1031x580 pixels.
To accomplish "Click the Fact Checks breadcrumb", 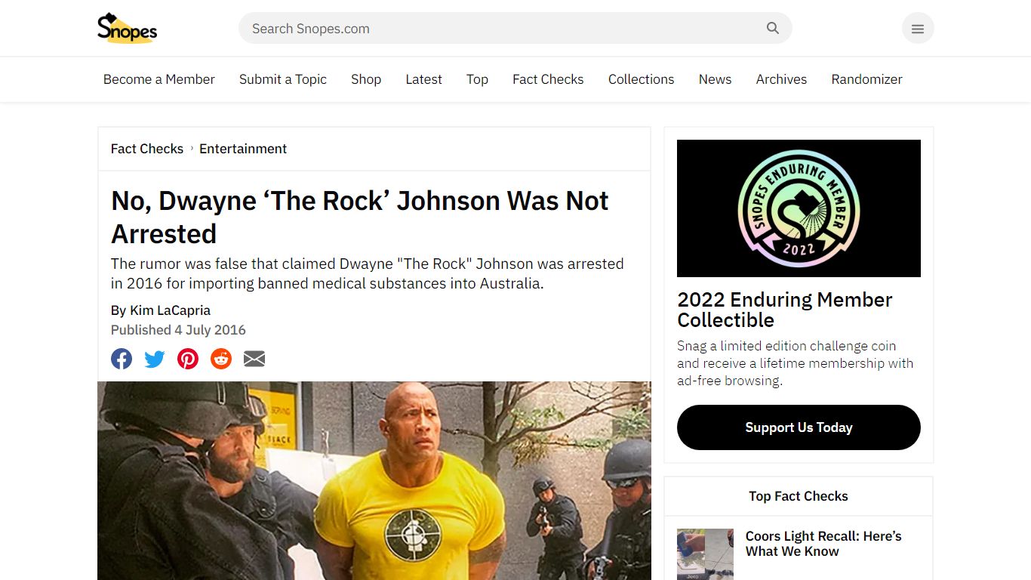I will [147, 149].
